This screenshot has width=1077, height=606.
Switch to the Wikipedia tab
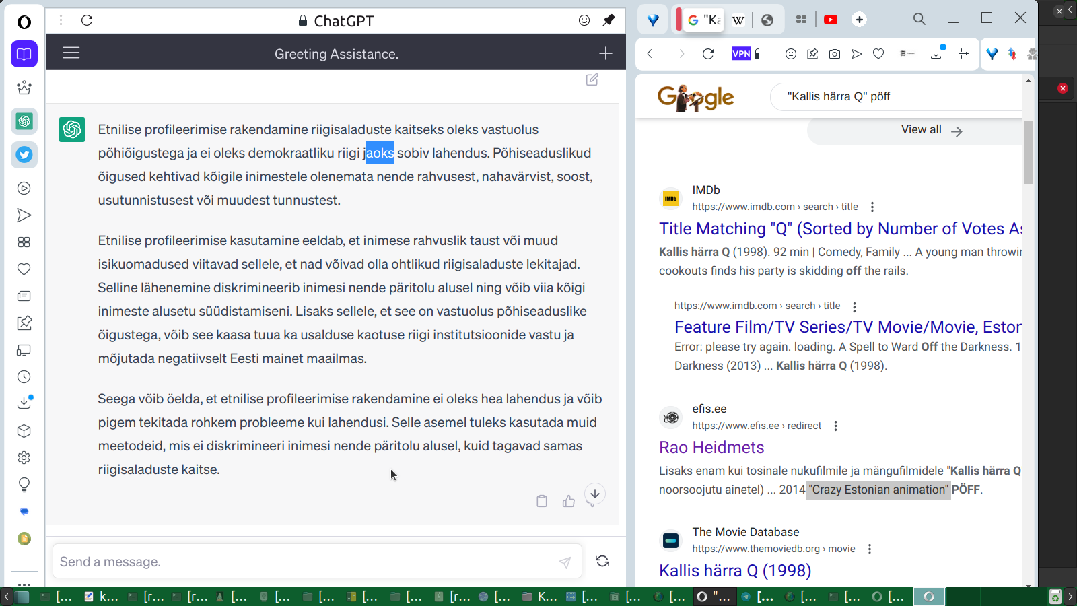pos(738,20)
